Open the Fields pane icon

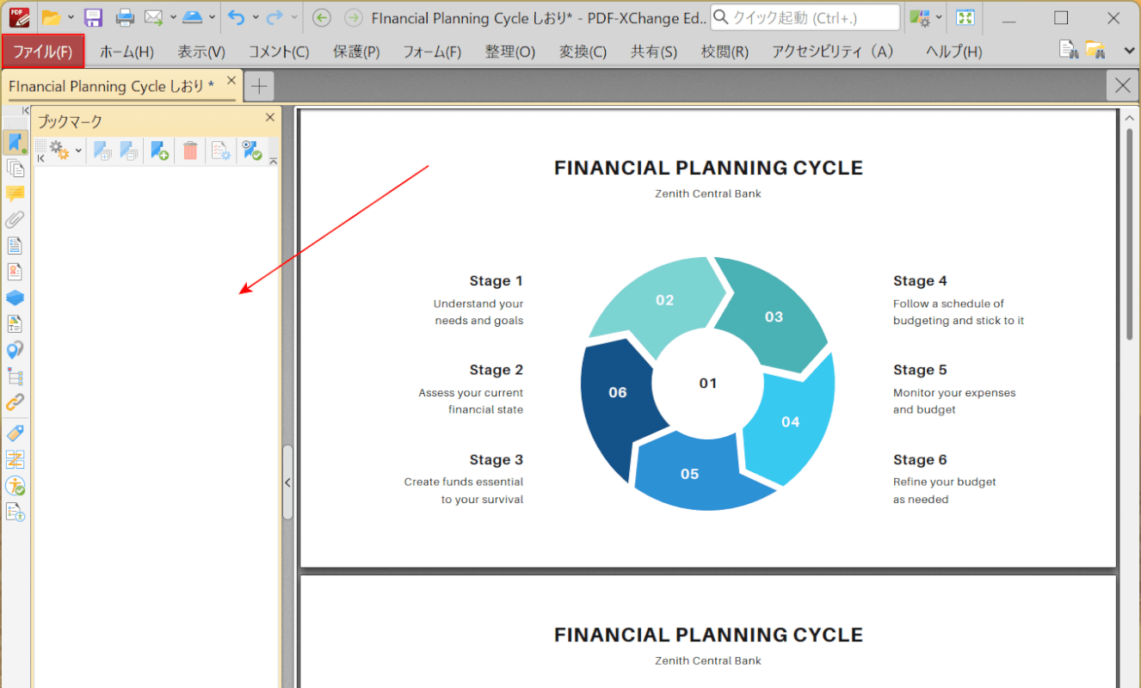(x=15, y=246)
